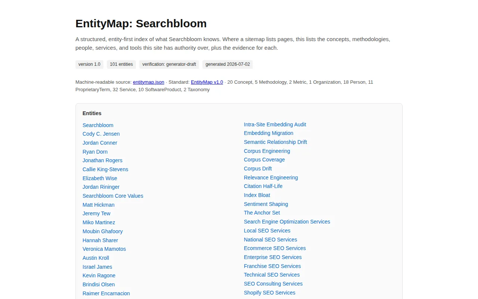Click the 'generated 2026-07-02' badge
Image resolution: width=478 pixels, height=299 pixels.
(228, 64)
